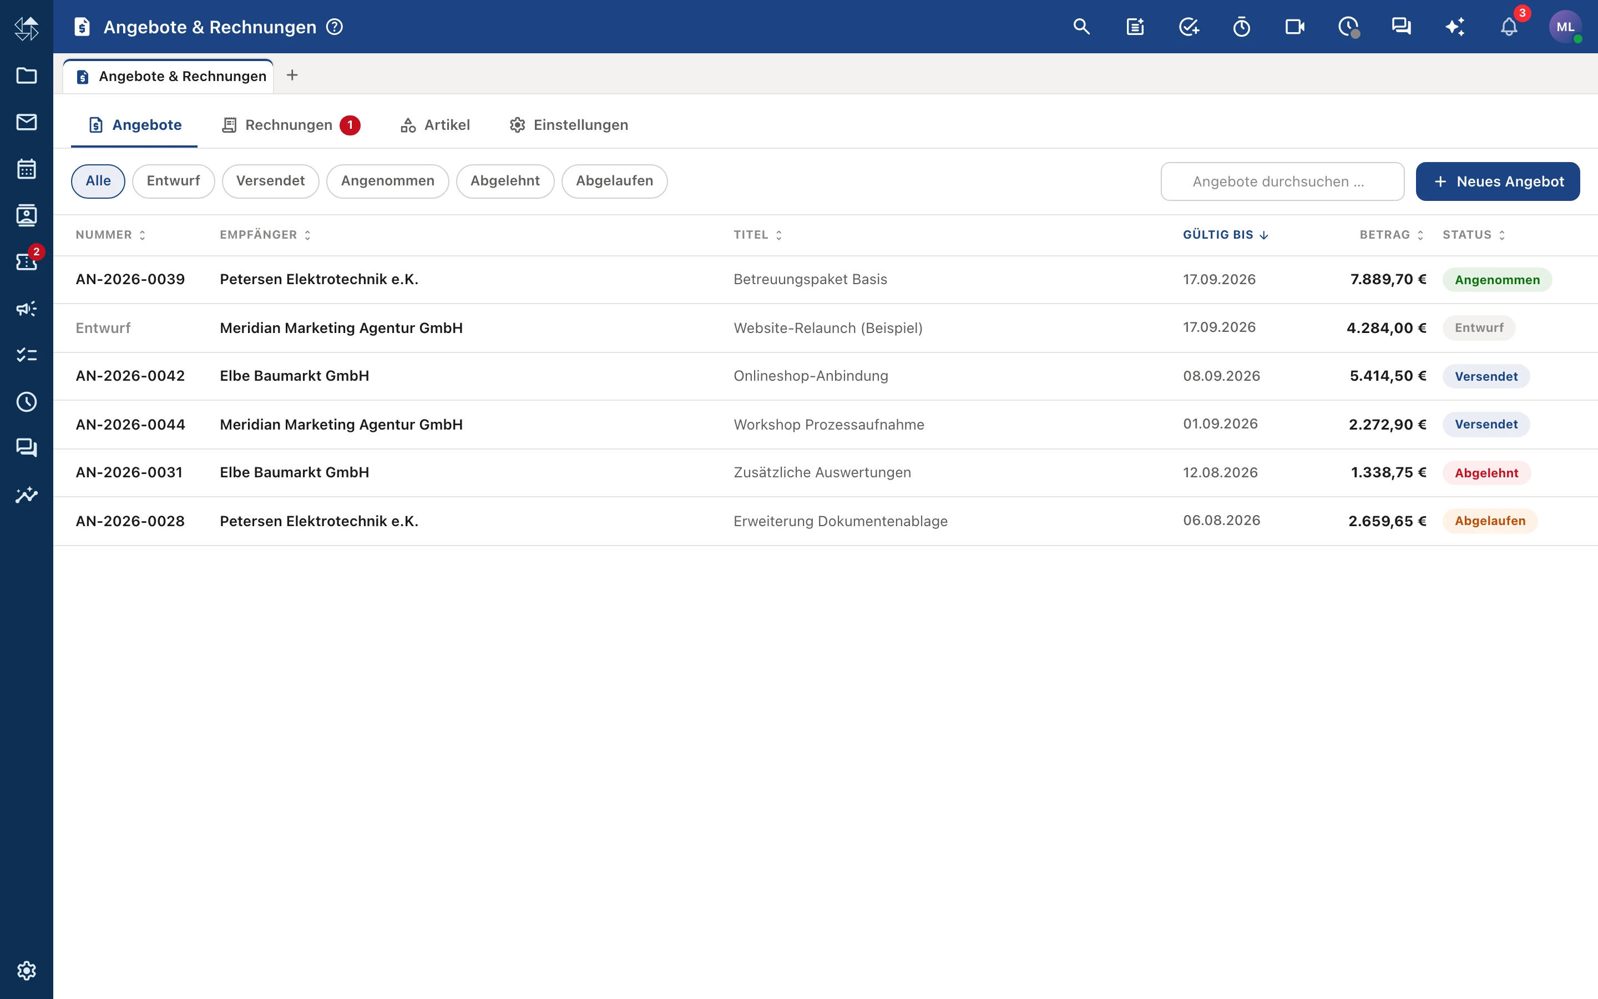This screenshot has width=1598, height=999.
Task: Open the tickets icon with badge 2
Action: (x=27, y=261)
